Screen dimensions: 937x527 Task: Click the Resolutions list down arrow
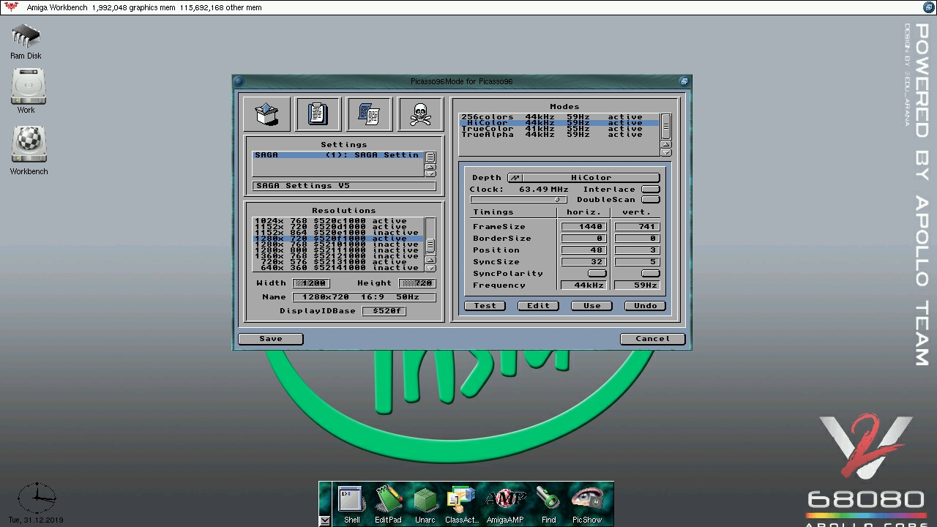click(430, 268)
